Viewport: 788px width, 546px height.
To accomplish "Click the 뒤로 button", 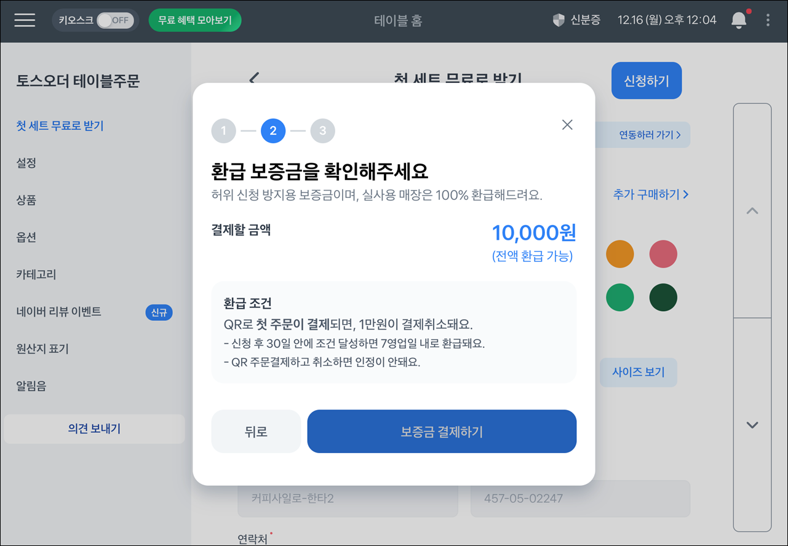I will click(x=256, y=432).
